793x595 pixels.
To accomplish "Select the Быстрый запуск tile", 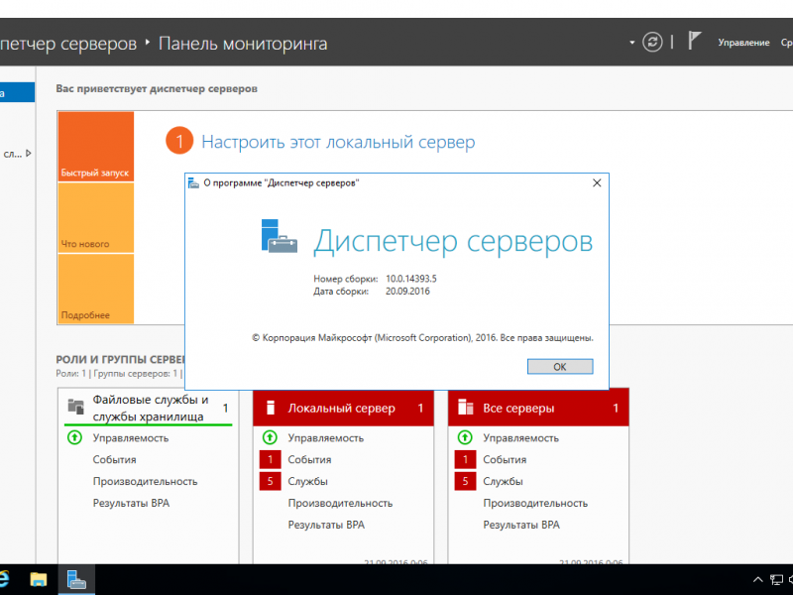I will [96, 146].
